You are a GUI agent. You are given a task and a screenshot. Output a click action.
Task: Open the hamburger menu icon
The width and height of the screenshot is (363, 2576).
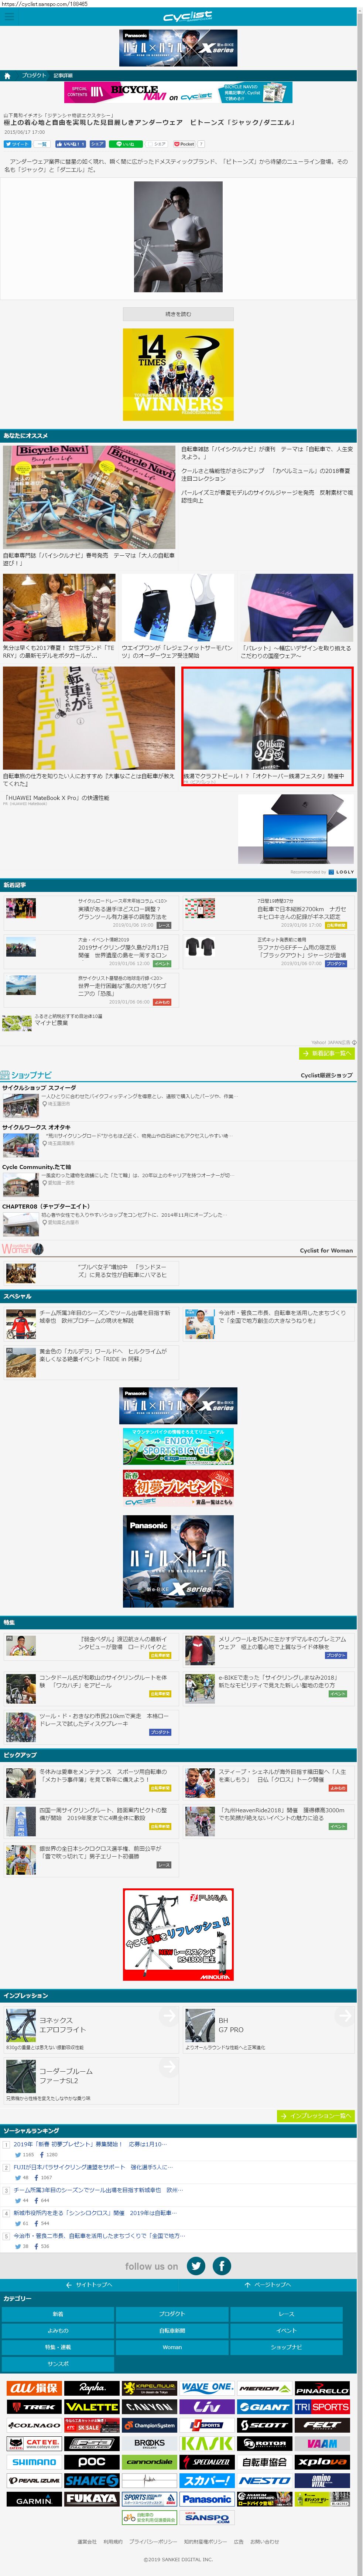pyautogui.click(x=9, y=16)
